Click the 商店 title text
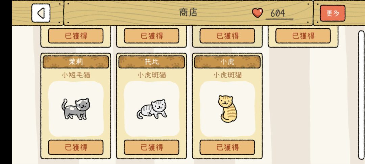 click(x=188, y=12)
